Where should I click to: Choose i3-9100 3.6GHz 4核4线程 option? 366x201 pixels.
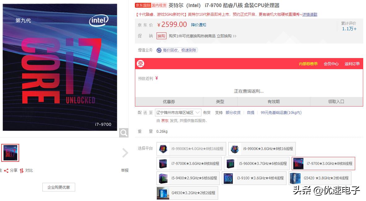click(254, 178)
